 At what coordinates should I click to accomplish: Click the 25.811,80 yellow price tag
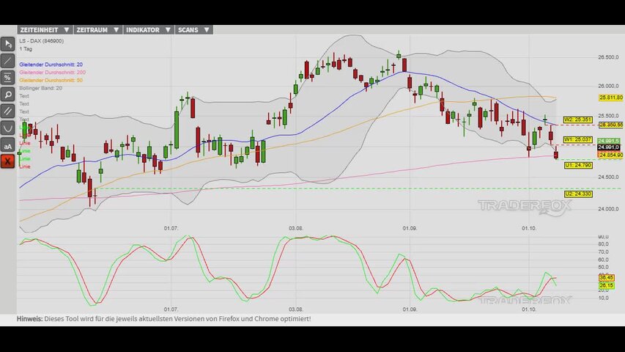pyautogui.click(x=610, y=98)
